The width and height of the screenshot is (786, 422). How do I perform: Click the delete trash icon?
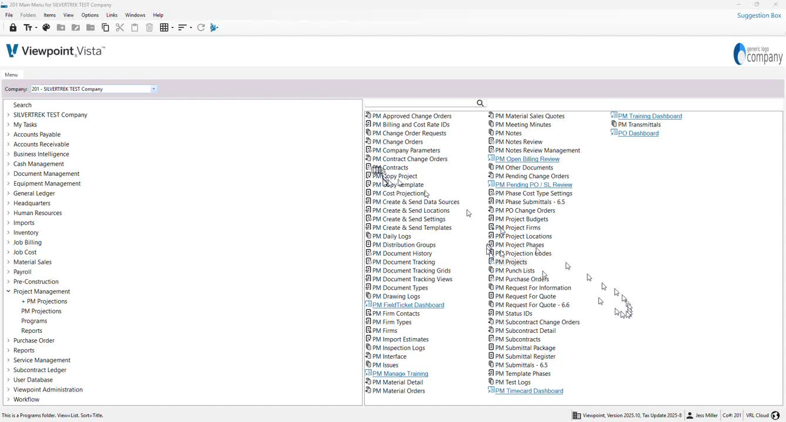(x=150, y=28)
